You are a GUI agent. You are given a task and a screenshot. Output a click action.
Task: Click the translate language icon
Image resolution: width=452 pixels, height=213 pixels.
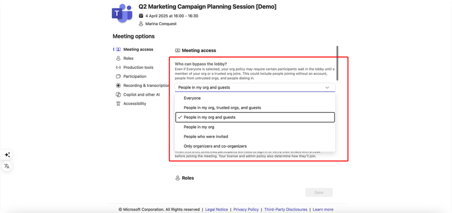pos(7,166)
